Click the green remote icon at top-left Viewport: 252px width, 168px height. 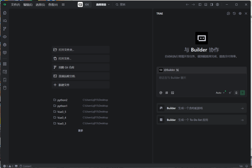point(5,5)
